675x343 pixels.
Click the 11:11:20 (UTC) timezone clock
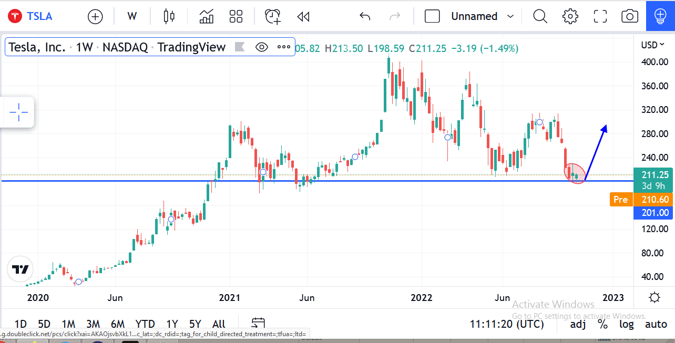point(507,324)
